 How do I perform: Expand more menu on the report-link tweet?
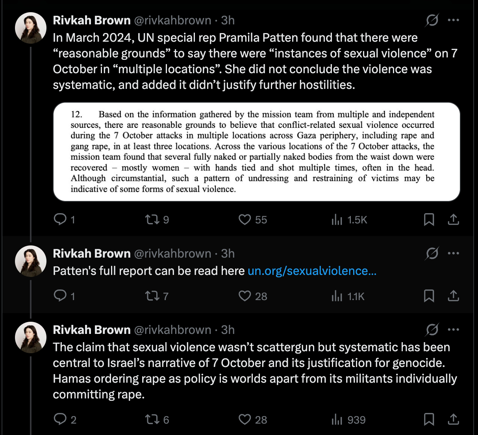(x=454, y=253)
